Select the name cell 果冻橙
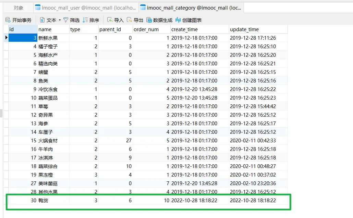This screenshot has height=218, width=353. click(x=53, y=175)
